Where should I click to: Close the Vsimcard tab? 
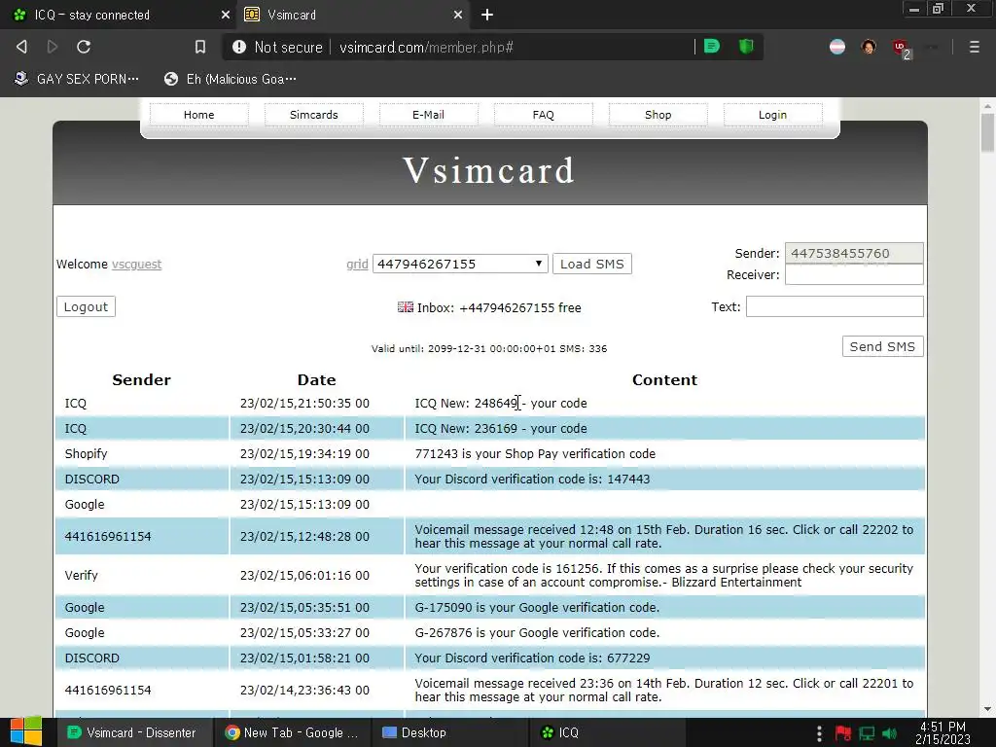click(457, 15)
